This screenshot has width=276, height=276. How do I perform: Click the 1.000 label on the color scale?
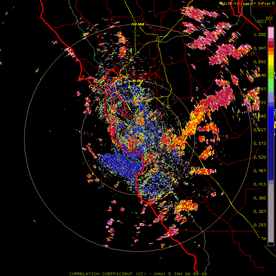(x=260, y=34)
